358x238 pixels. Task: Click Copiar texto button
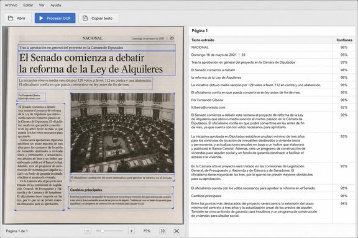99,18
